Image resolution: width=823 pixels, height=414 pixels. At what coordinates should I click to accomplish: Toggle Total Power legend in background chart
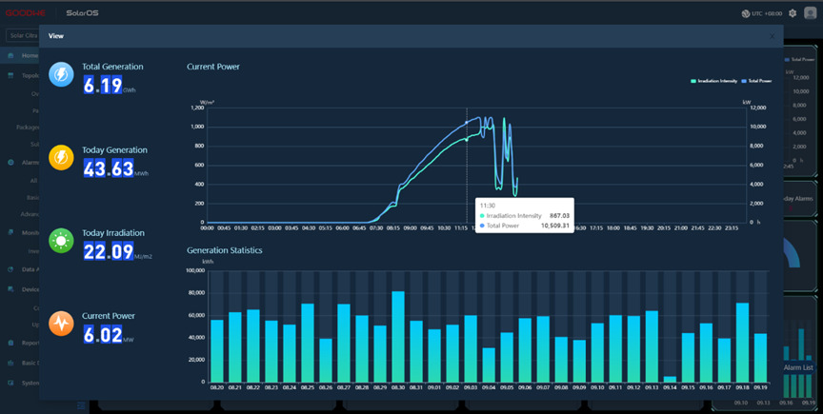[799, 60]
